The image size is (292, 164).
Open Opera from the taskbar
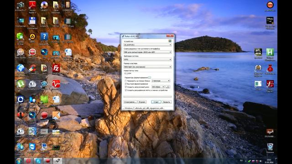(28, 161)
